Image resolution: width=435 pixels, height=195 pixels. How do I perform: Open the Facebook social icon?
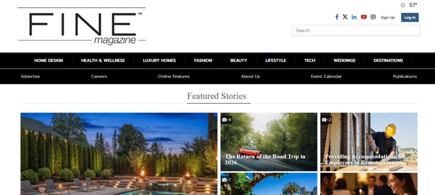pos(337,17)
